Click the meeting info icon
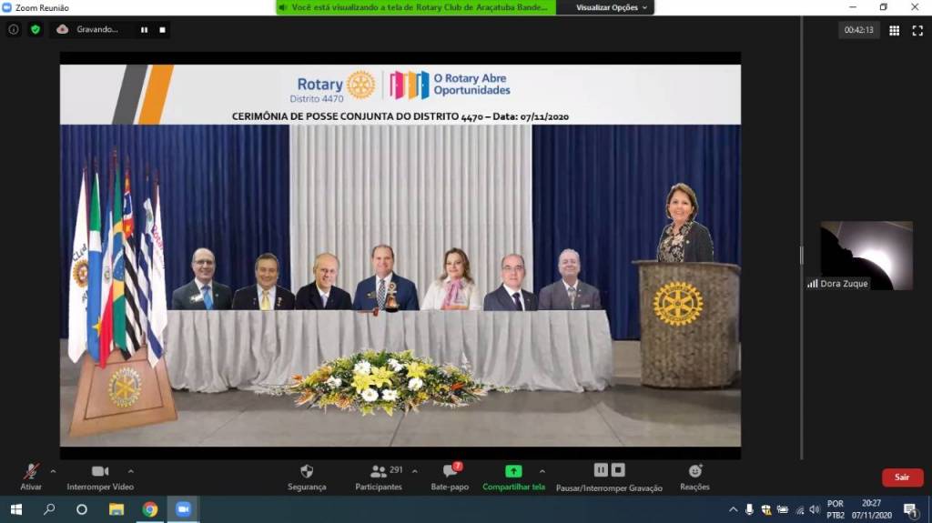The width and height of the screenshot is (932, 523). click(x=14, y=29)
